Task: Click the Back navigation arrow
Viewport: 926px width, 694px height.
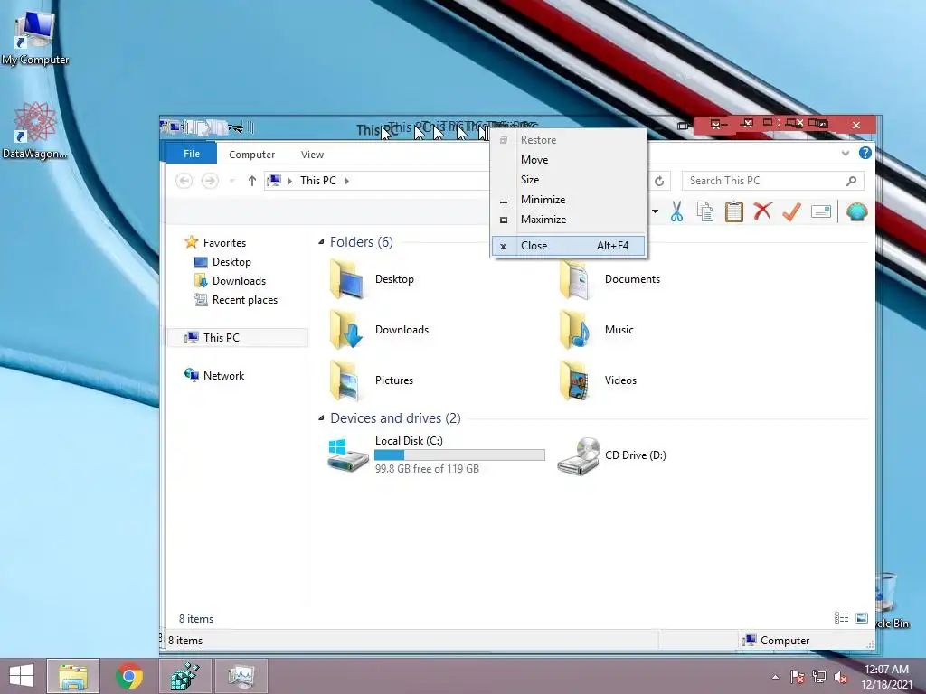Action: tap(184, 181)
